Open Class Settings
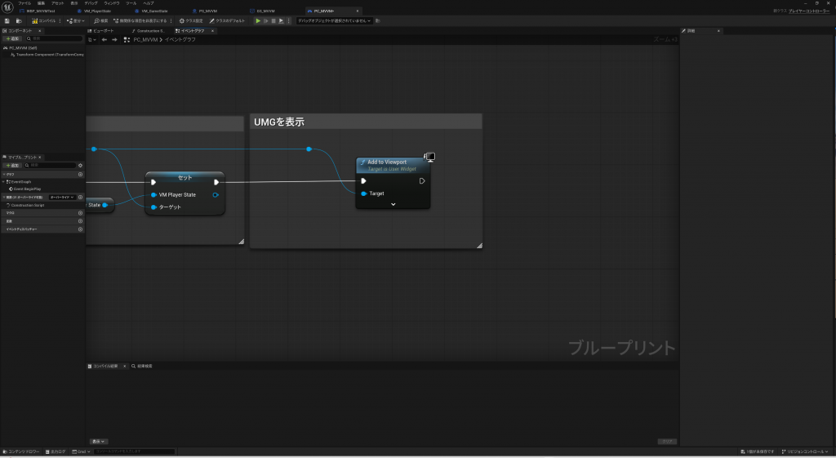The image size is (836, 458). coord(193,20)
